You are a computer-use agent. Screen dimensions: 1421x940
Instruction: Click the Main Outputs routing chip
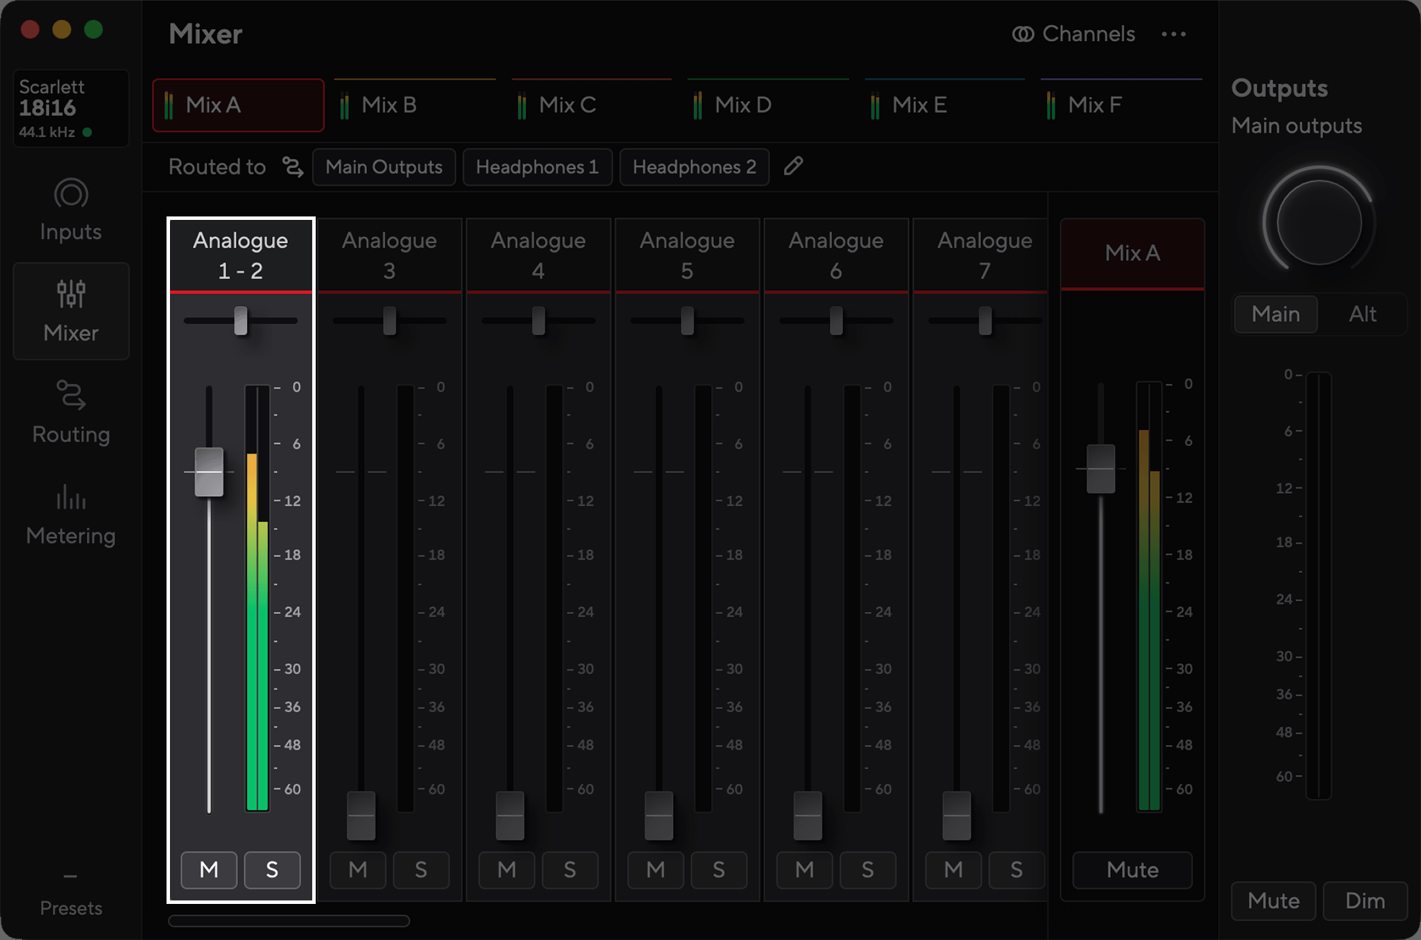(x=384, y=167)
